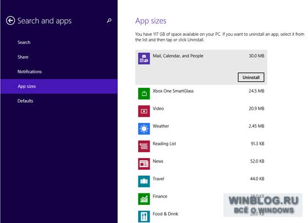
Task: Open the Search settings section
Action: tap(59, 42)
